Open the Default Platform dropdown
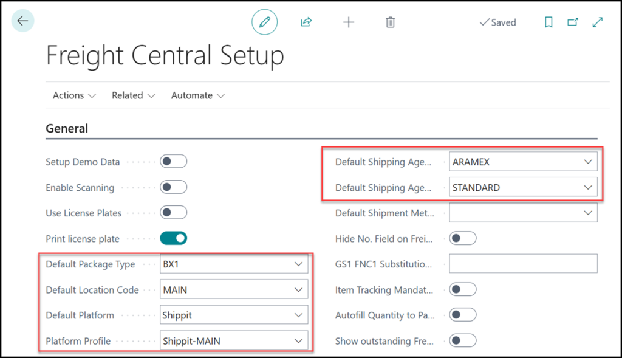This screenshot has height=358, width=622. [298, 315]
